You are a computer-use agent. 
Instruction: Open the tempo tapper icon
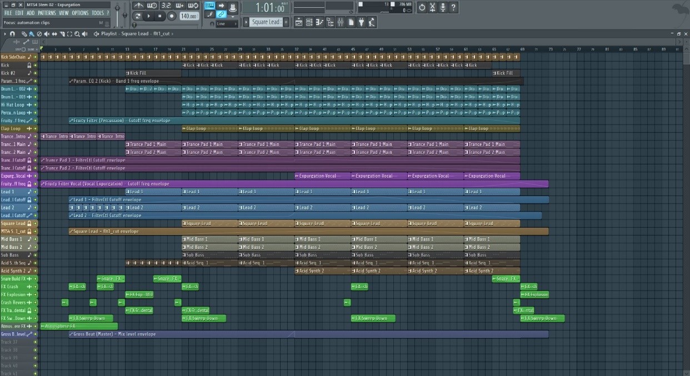pyautogui.click(x=372, y=22)
